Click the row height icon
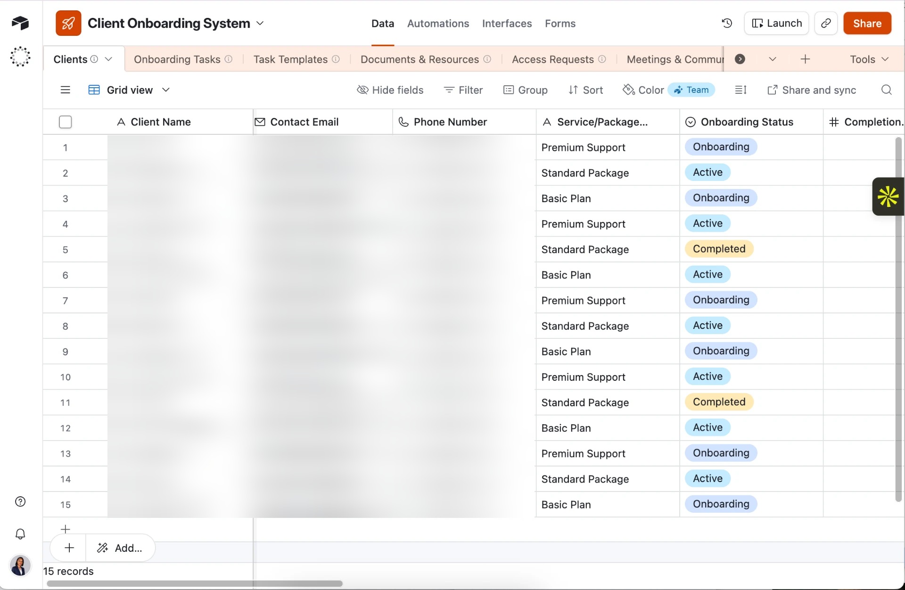 tap(740, 90)
